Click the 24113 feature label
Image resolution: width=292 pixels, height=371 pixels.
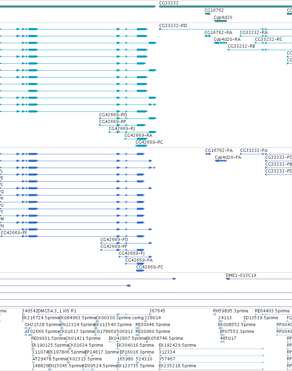coord(225,318)
